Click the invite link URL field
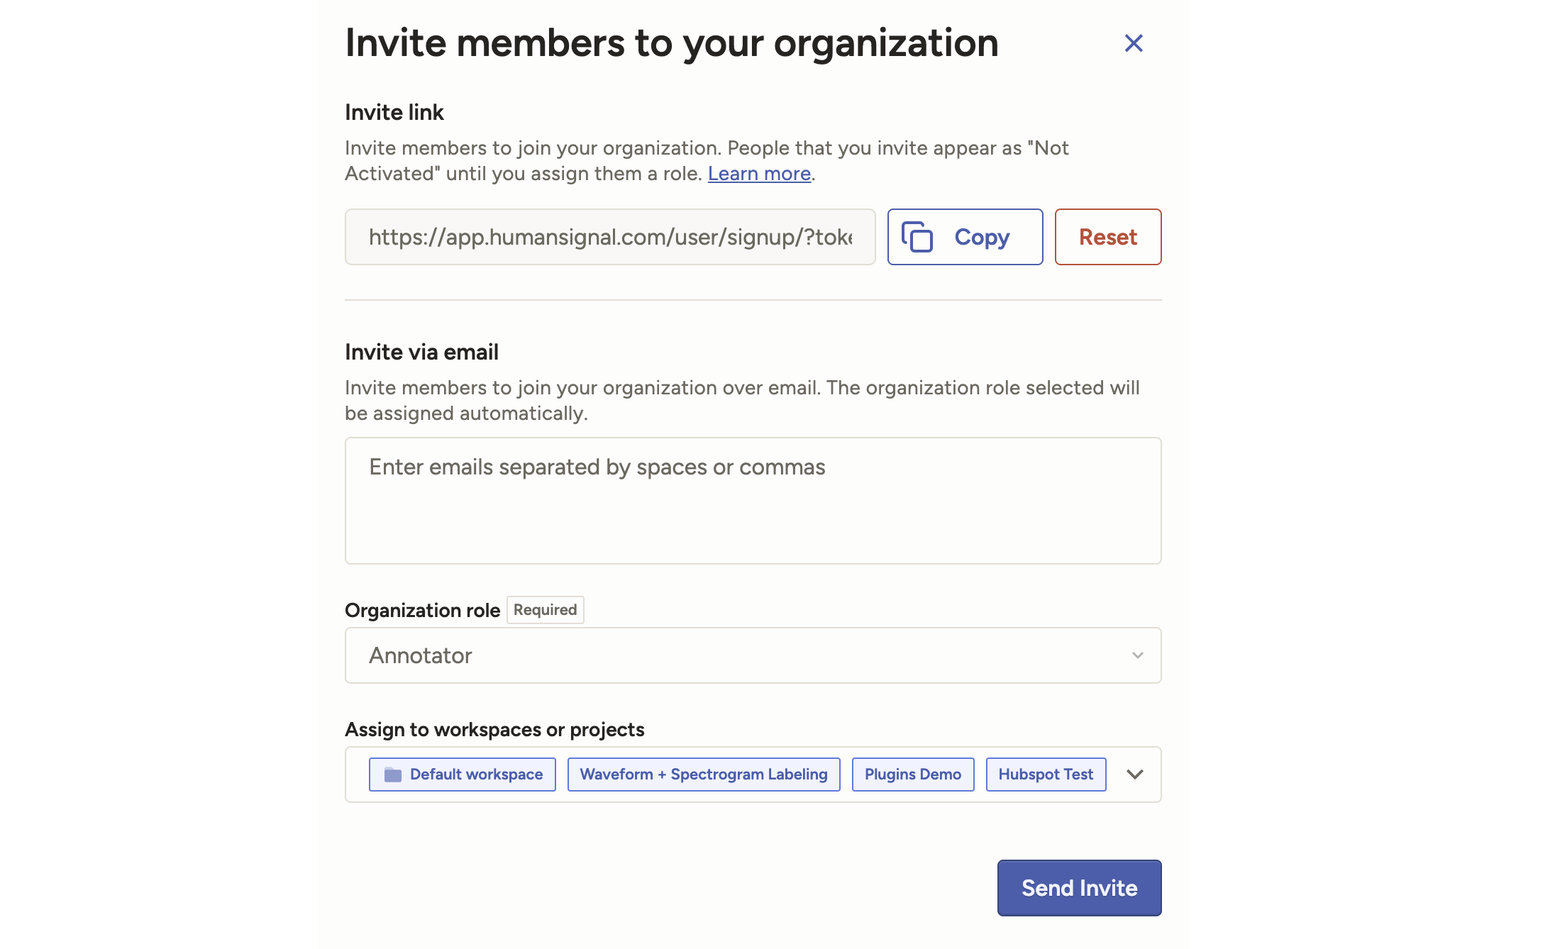The width and height of the screenshot is (1555, 949). 610,237
